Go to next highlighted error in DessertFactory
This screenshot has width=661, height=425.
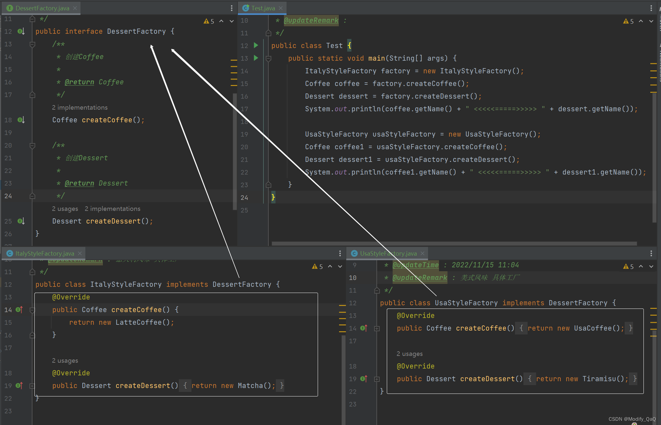[231, 21]
